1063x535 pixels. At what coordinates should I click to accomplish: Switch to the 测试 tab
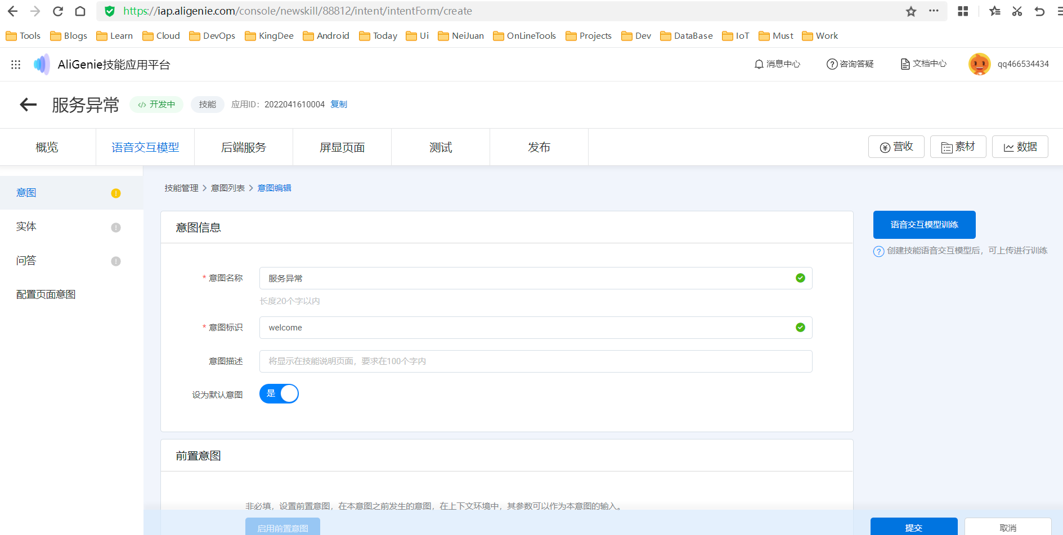pyautogui.click(x=441, y=147)
